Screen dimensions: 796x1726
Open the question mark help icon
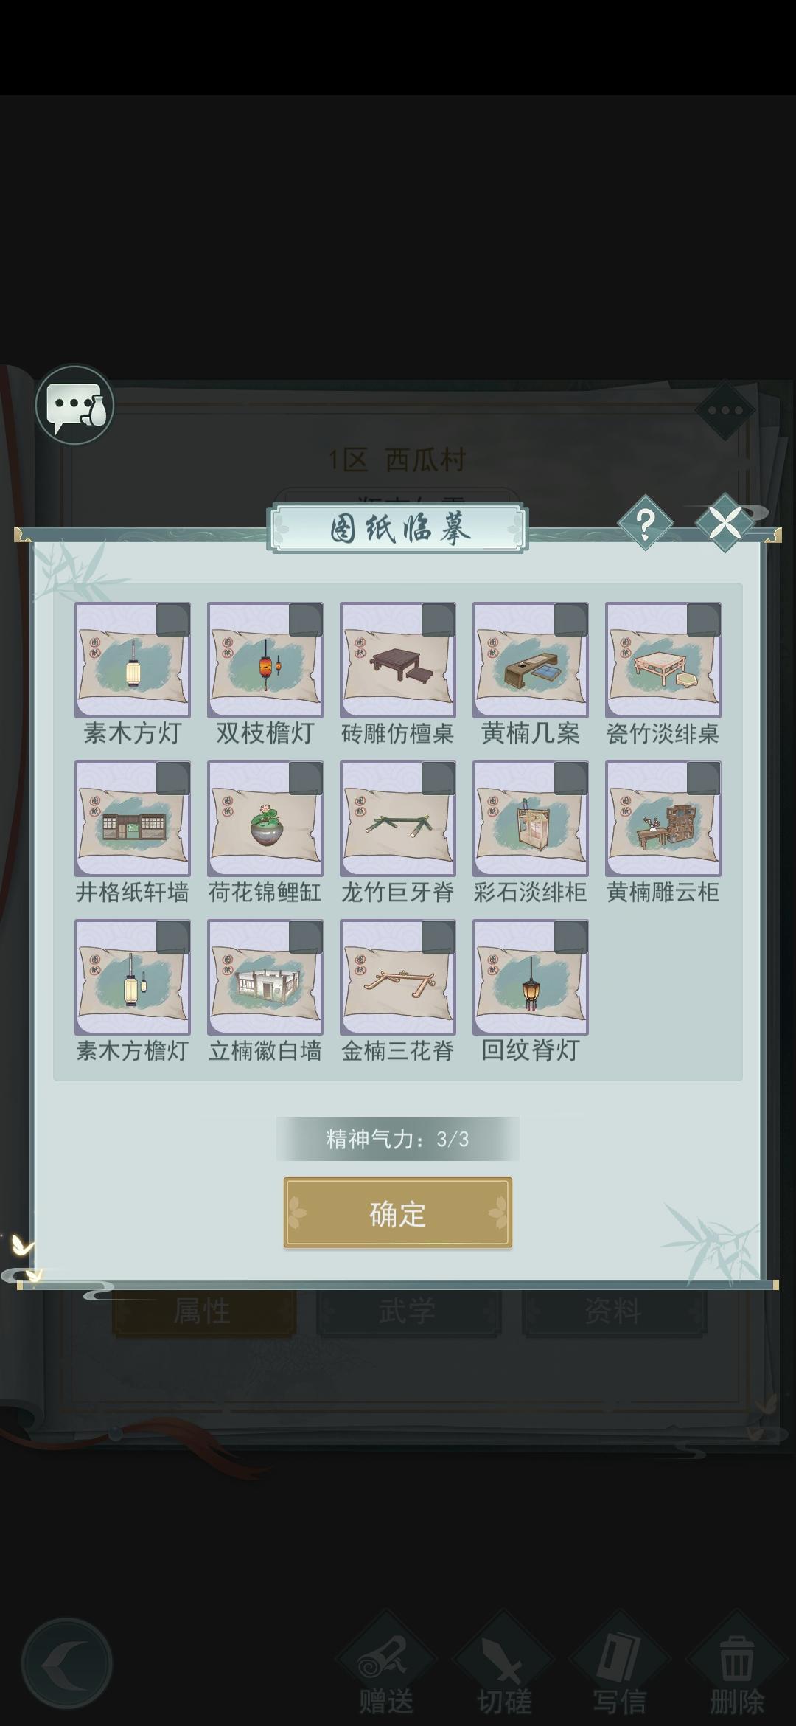(645, 523)
